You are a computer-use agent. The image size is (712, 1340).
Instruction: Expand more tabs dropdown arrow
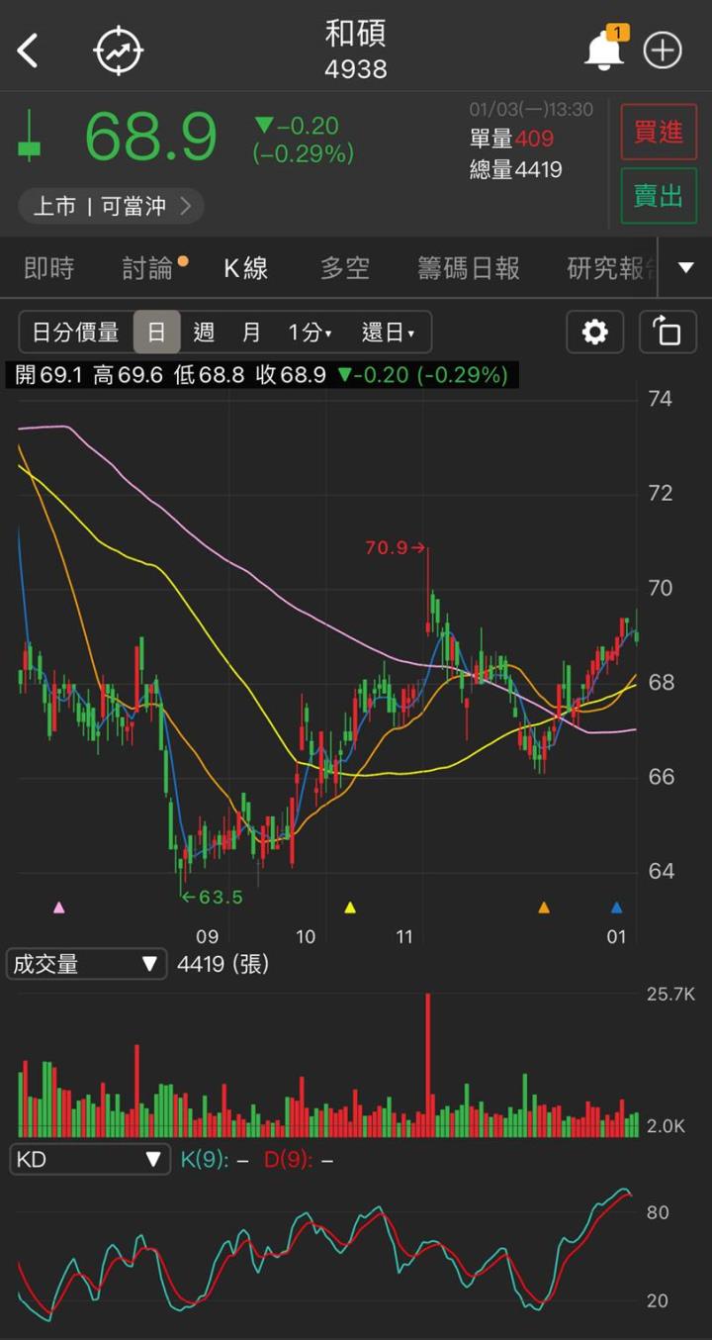[x=686, y=267]
